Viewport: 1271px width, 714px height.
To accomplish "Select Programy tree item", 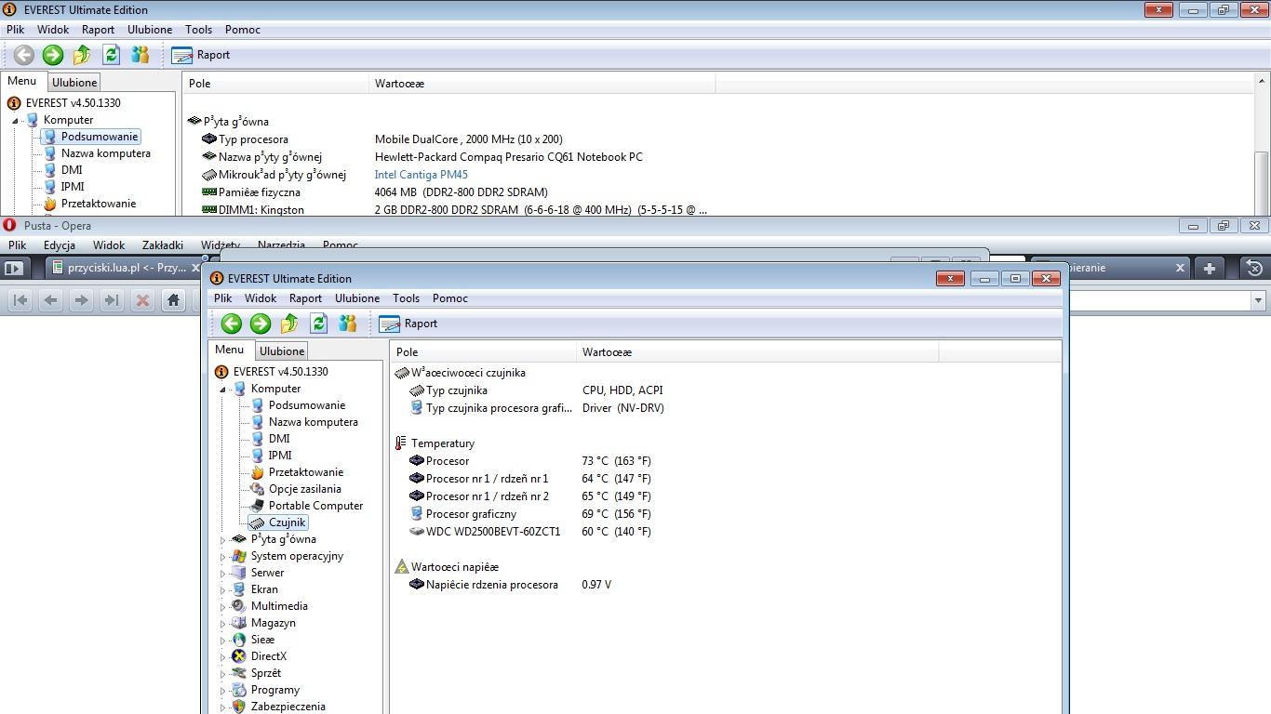I will 274,690.
